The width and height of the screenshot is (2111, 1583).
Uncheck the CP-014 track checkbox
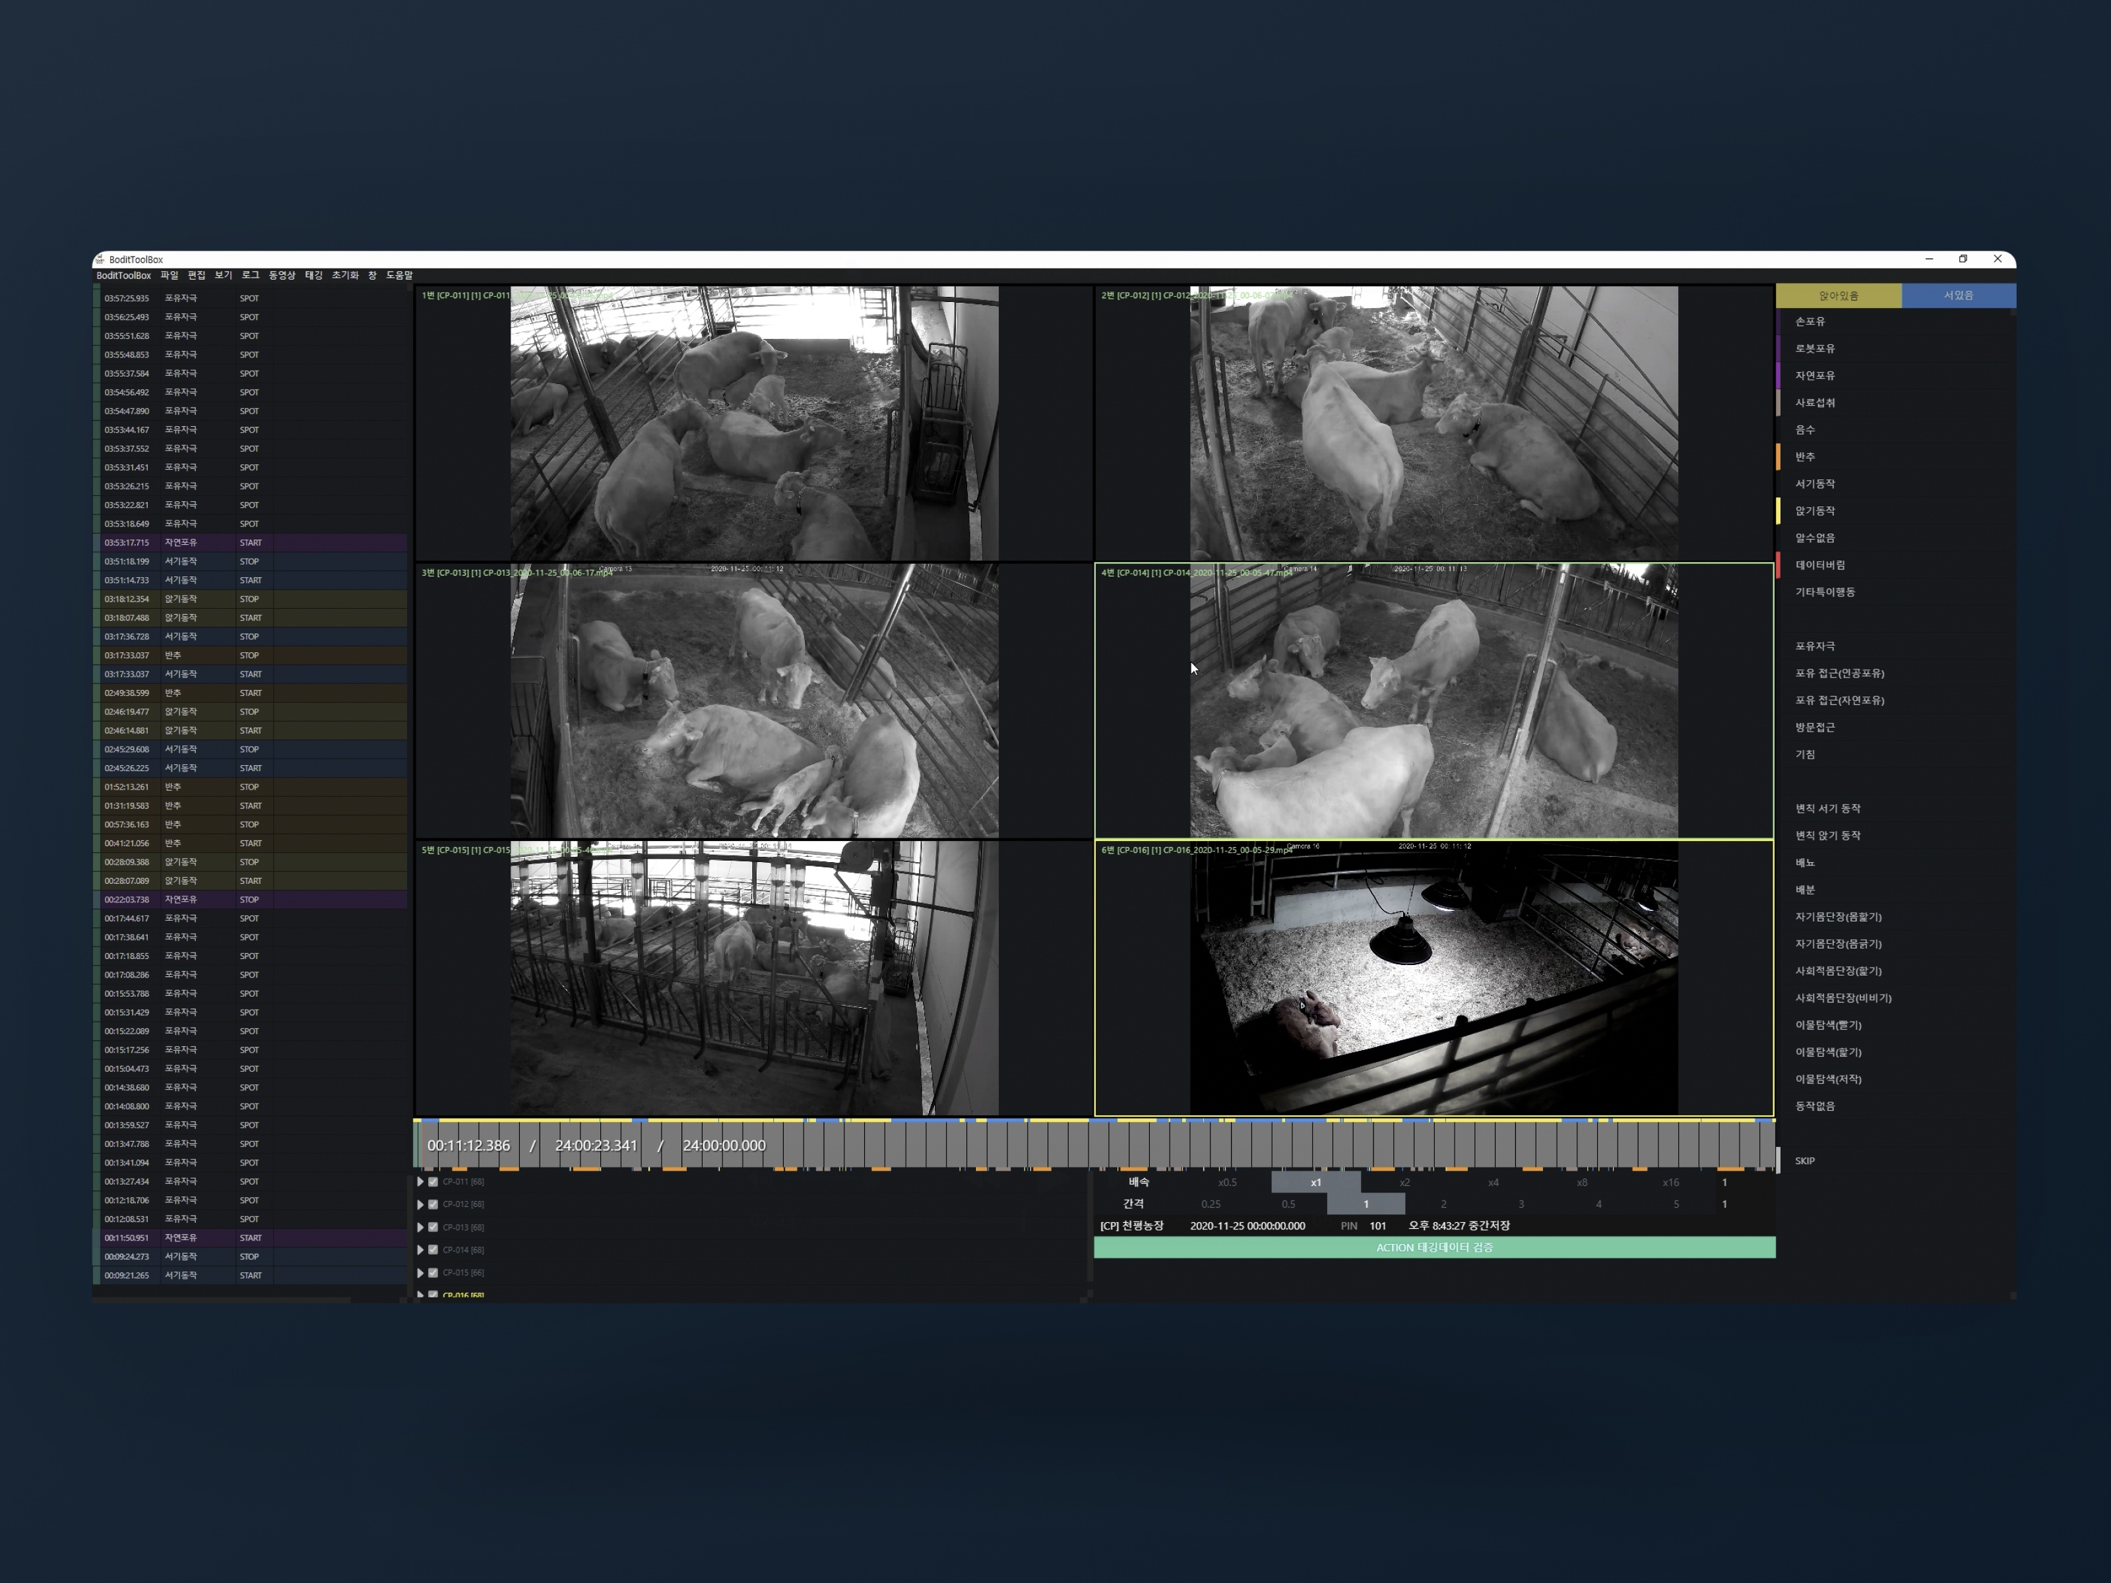tap(433, 1249)
